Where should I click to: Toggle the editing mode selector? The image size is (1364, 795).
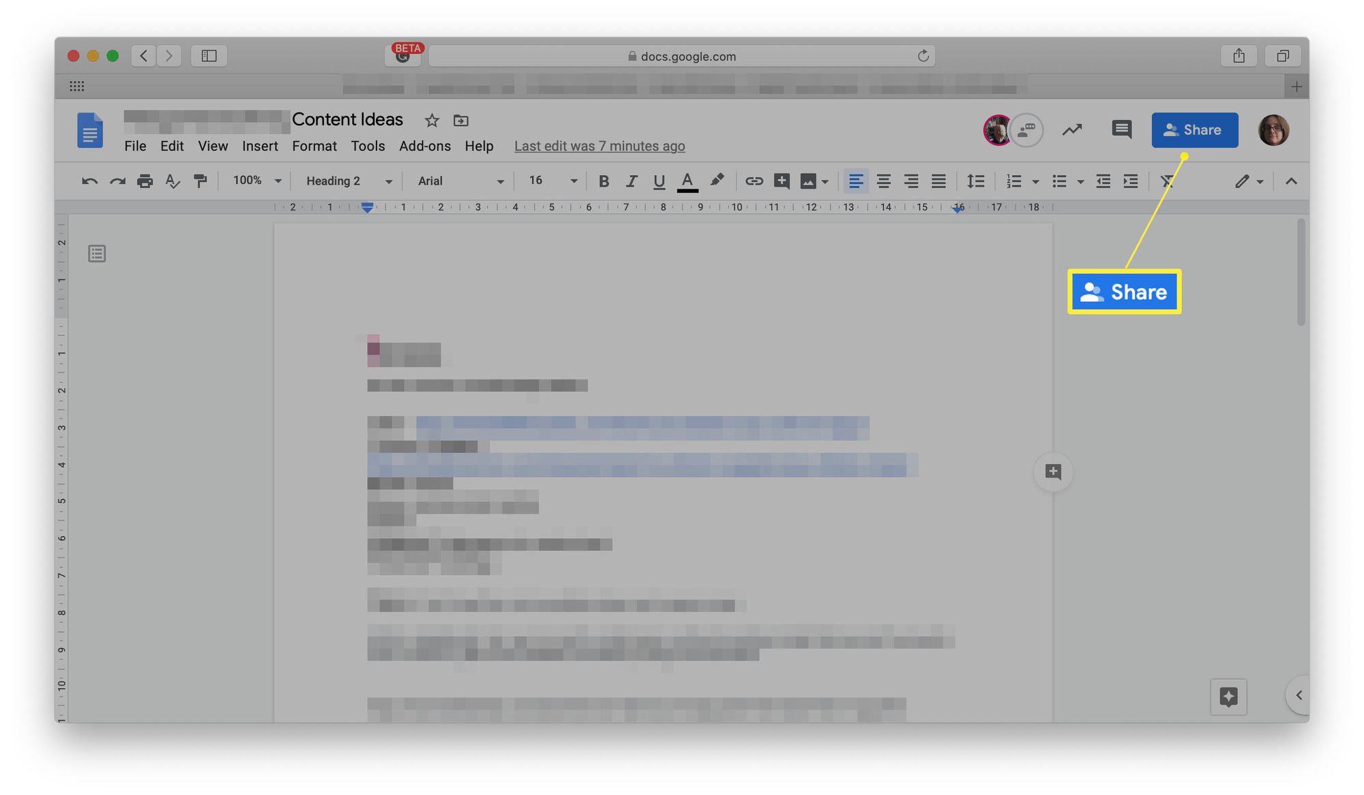click(1247, 182)
